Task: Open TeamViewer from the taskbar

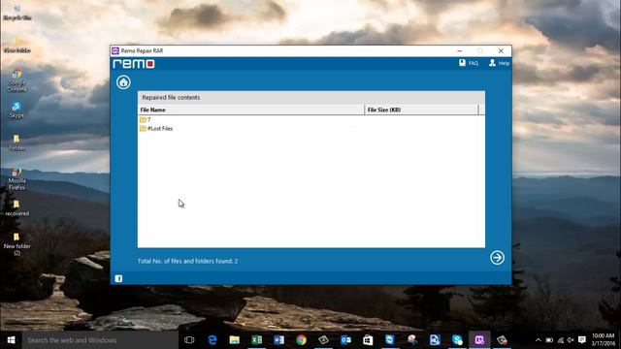Action: tap(390, 340)
